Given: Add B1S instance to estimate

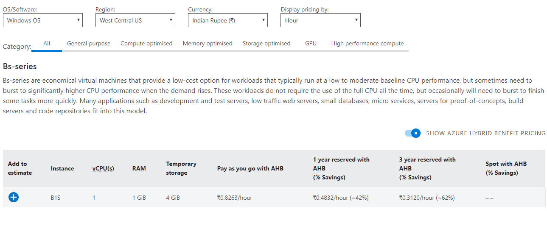Looking at the screenshot, I should pos(14,197).
